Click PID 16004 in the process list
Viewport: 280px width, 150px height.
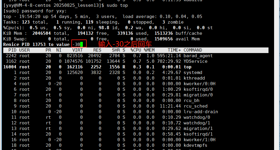10,67
